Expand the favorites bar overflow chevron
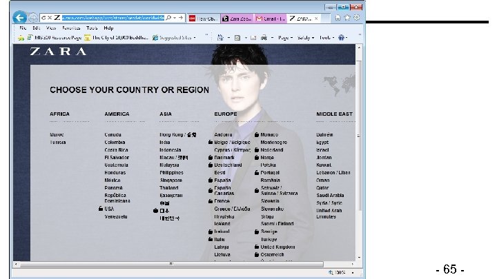This screenshot has width=497, height=279. 206,35
